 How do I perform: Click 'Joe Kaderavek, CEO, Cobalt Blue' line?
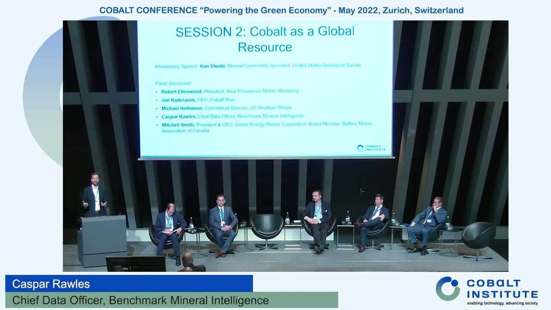point(198,100)
